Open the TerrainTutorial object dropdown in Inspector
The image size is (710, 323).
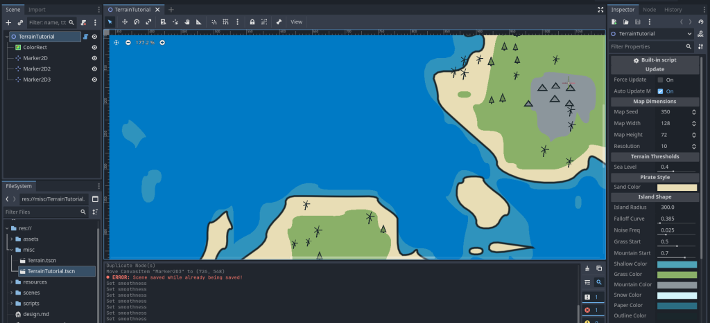click(689, 34)
